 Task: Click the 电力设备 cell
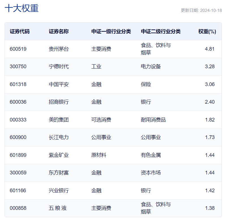click(151, 67)
